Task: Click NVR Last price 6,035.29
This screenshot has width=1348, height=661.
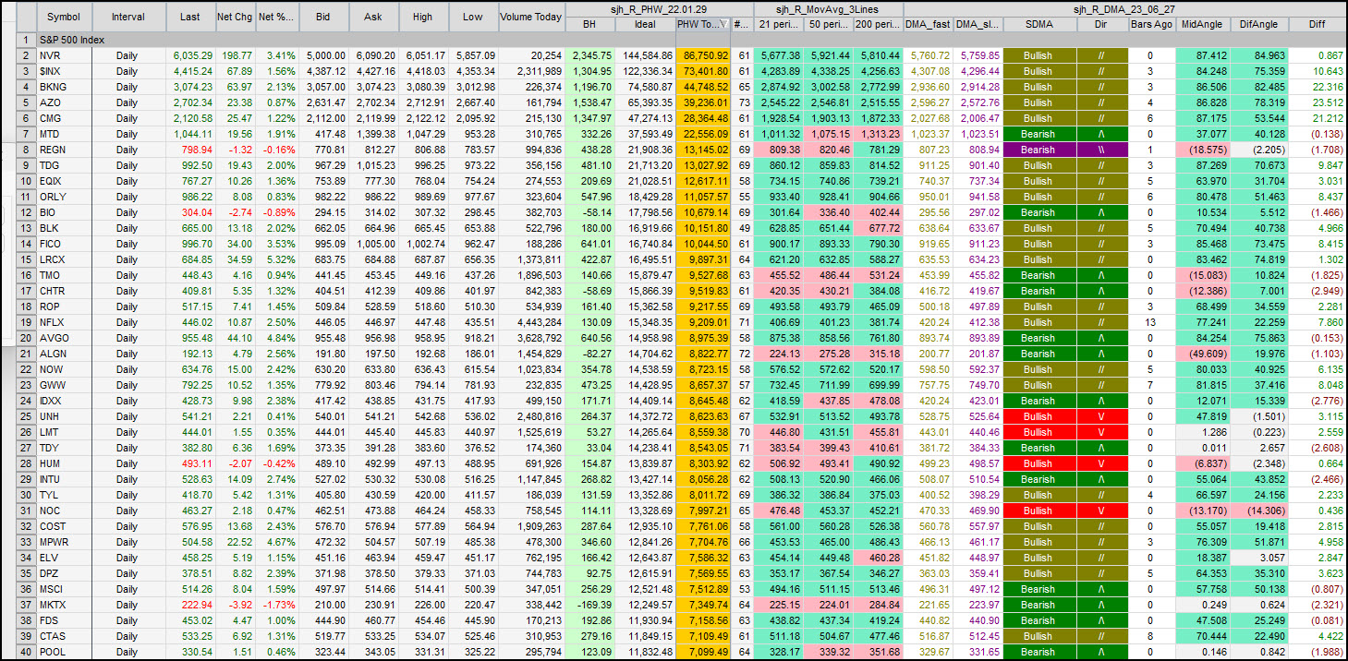Action: click(x=191, y=55)
